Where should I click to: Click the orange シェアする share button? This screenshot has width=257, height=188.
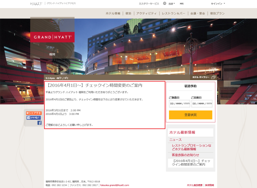click(34, 113)
